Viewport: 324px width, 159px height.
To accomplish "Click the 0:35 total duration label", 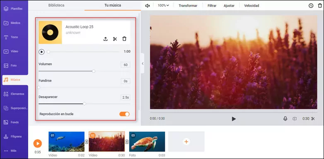I will [38, 152].
